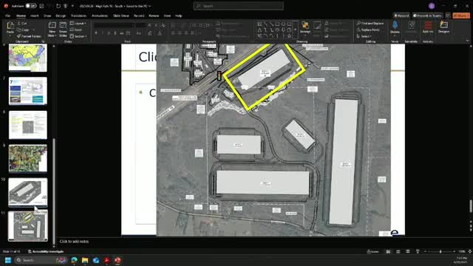Click Find and Replace
Screen dimensions: 473x266
pyautogui.click(x=370, y=23)
